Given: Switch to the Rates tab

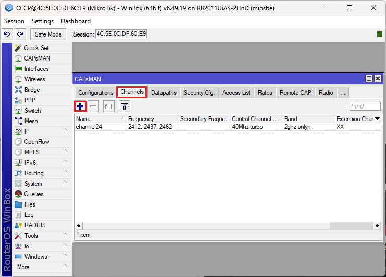Looking at the screenshot, I should coord(265,93).
